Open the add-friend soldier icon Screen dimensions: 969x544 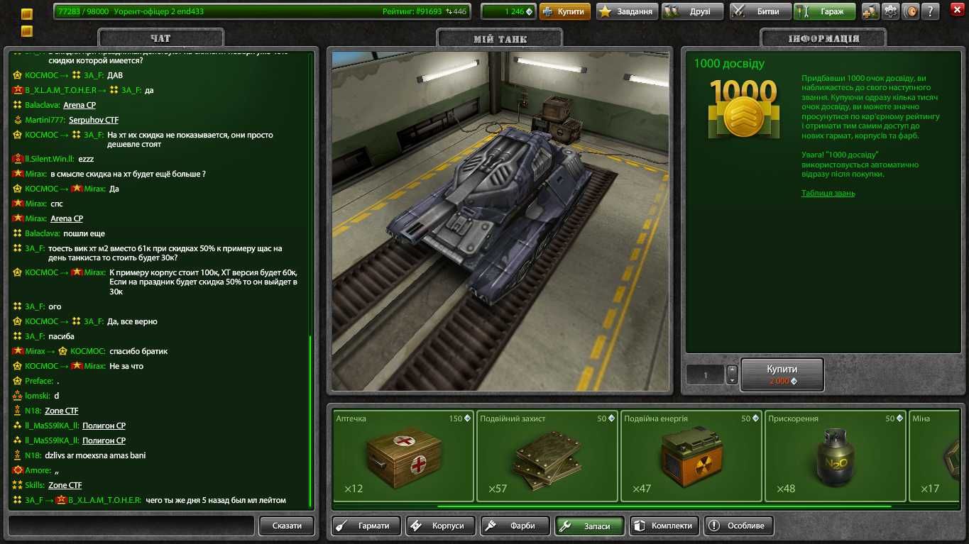[870, 11]
